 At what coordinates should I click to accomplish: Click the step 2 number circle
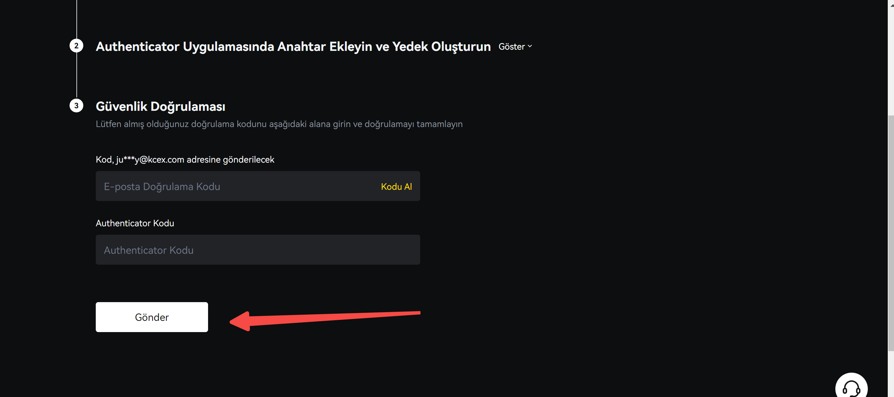[x=76, y=46]
